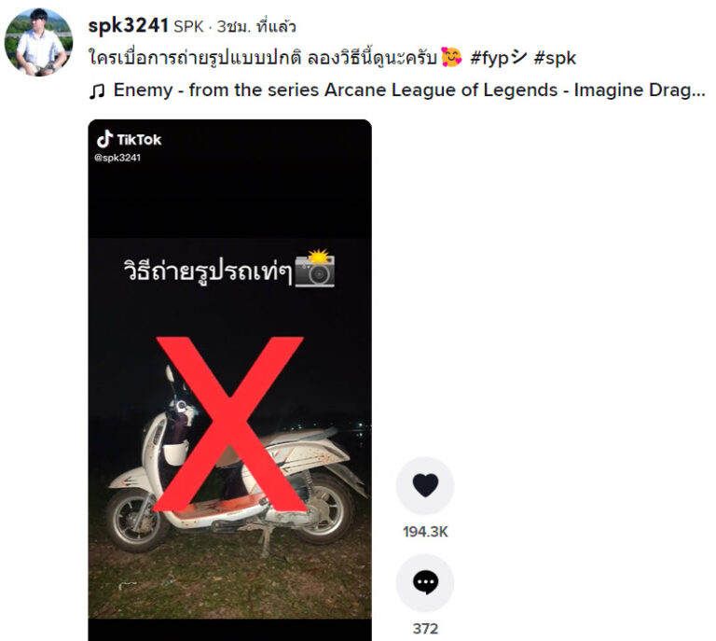Click the 194.3K likes count

pyautogui.click(x=425, y=532)
